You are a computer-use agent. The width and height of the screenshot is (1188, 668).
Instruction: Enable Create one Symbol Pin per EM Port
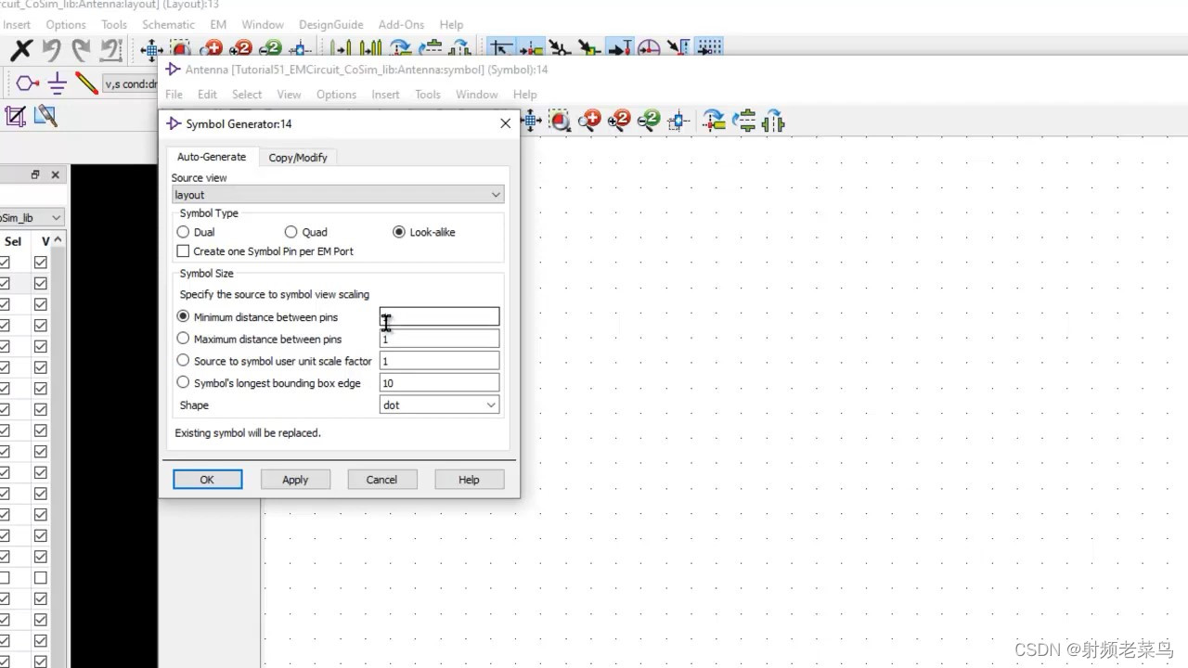click(183, 250)
